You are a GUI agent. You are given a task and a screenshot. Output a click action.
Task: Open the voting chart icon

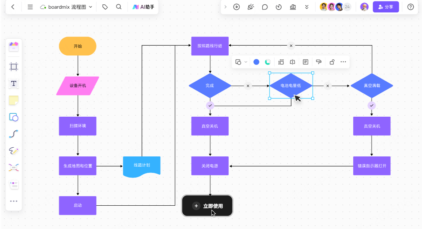click(x=293, y=7)
